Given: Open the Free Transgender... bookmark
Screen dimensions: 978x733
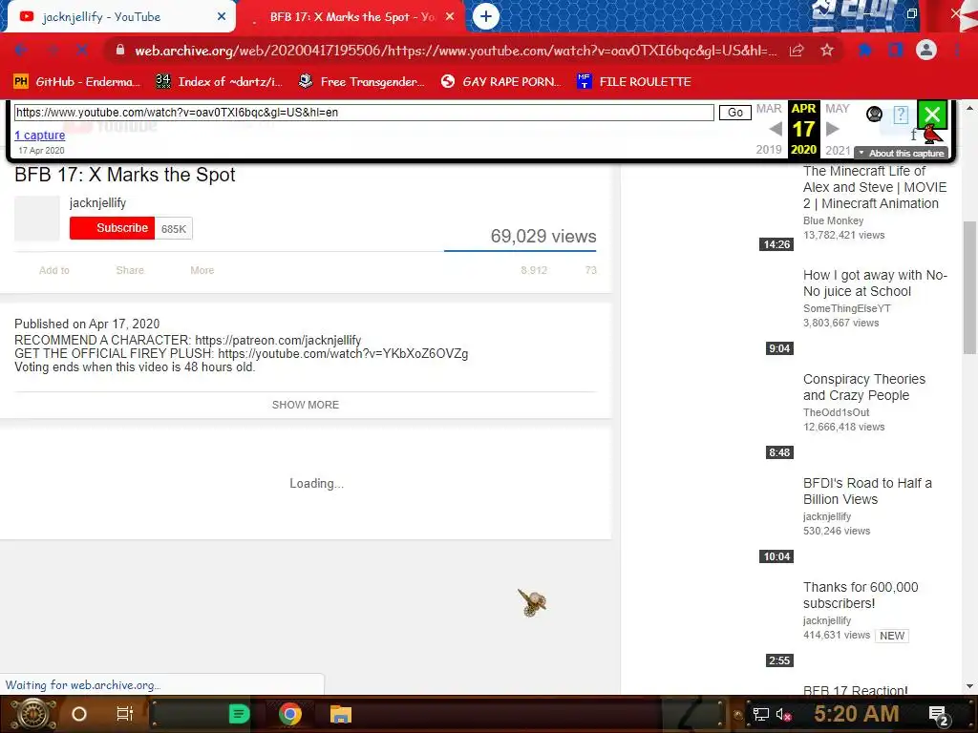Looking at the screenshot, I should click(361, 82).
